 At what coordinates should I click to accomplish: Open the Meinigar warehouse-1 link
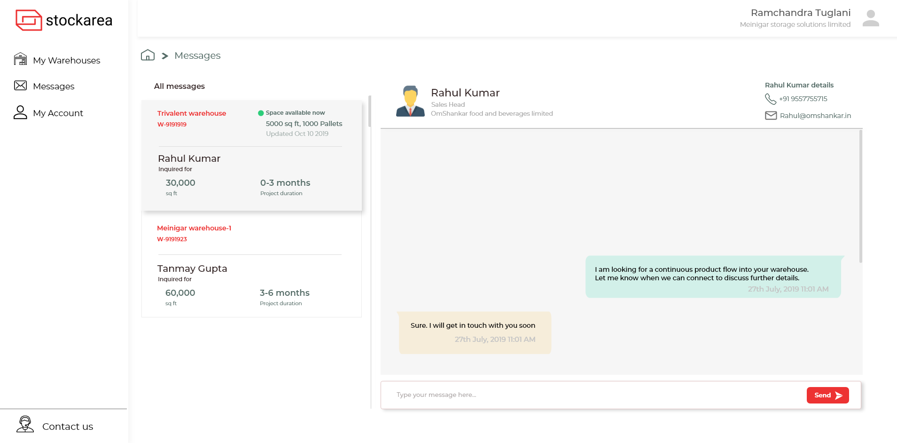[x=194, y=228]
